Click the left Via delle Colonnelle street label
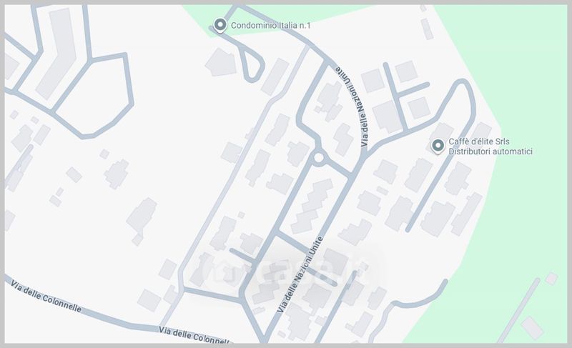The width and height of the screenshot is (572, 348). [x=46, y=297]
